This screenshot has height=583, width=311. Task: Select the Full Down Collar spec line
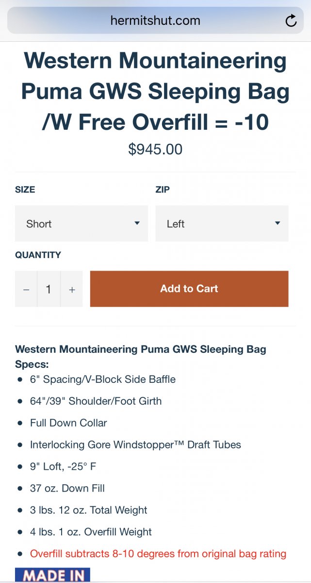tap(68, 423)
